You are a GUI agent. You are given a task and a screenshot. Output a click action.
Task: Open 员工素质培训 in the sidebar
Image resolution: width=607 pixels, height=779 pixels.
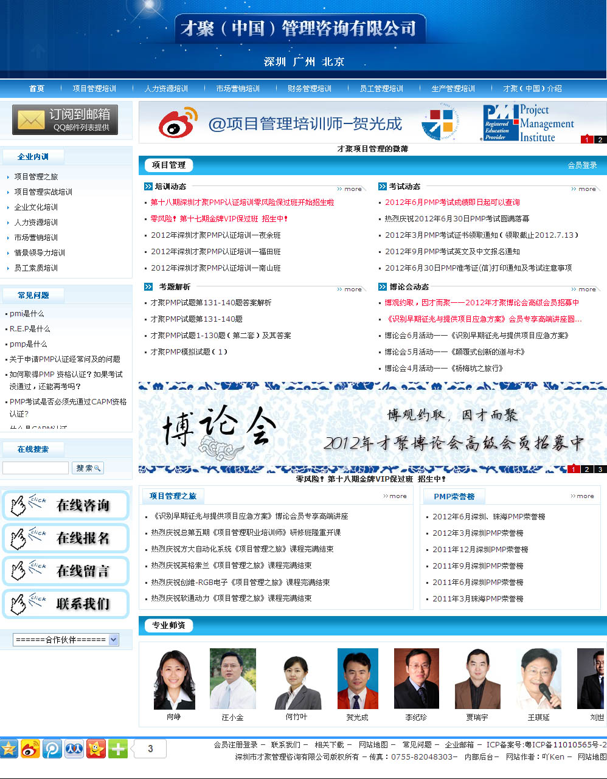[x=36, y=268]
